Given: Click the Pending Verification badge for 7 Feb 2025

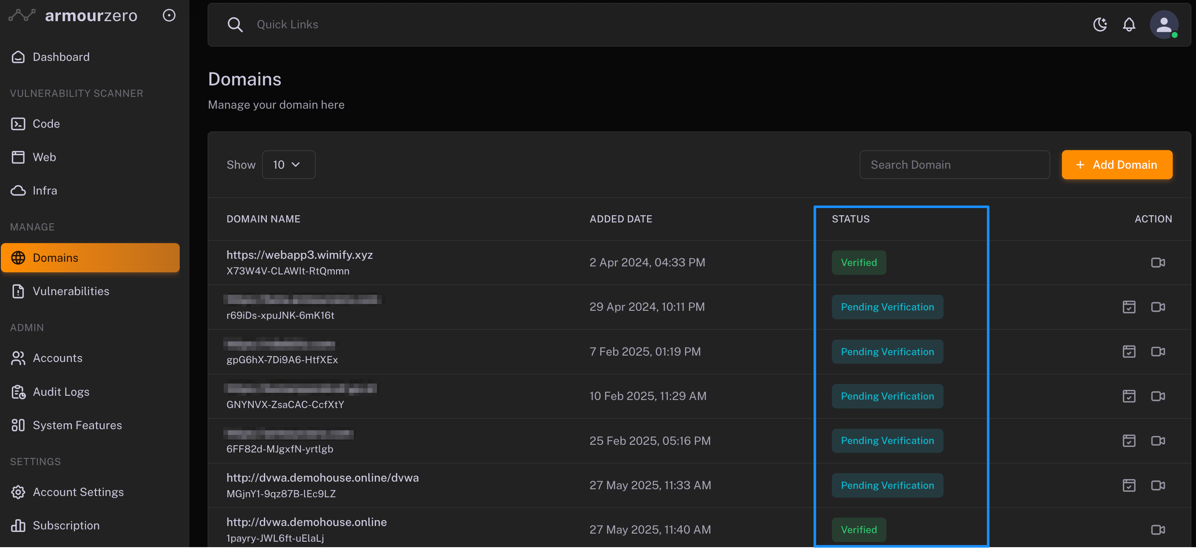Looking at the screenshot, I should [887, 352].
